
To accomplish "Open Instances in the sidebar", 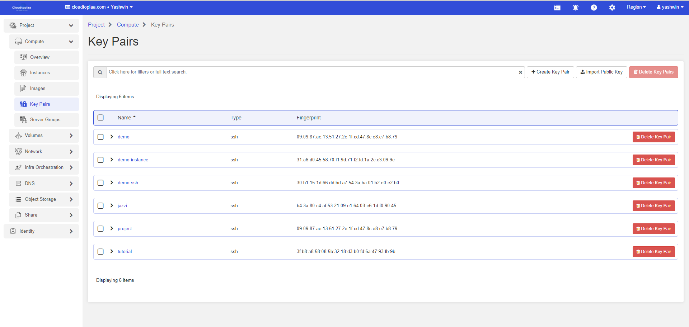I will [40, 73].
